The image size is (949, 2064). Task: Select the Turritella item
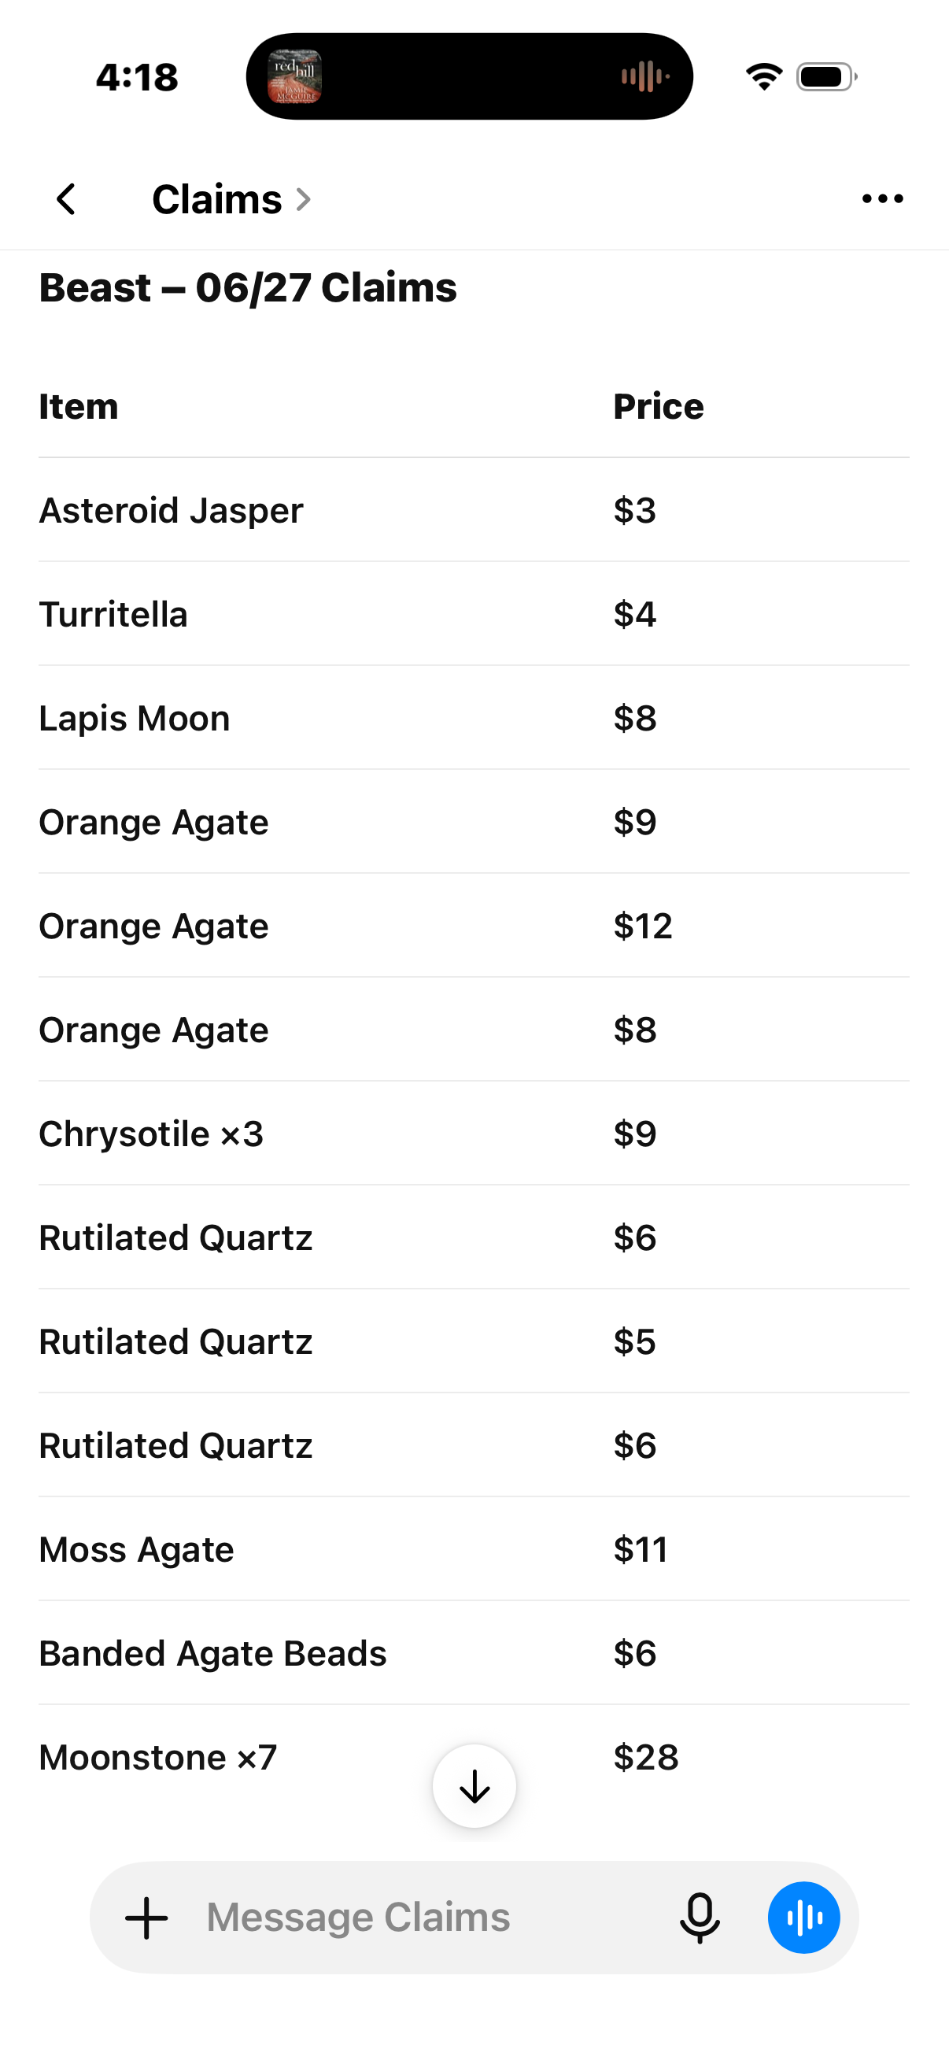click(113, 615)
